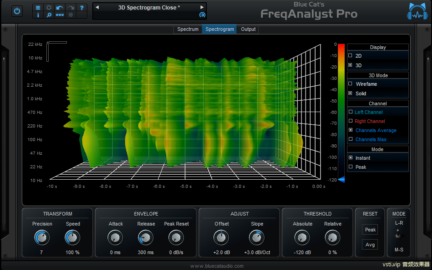Click the undo arrow icon
The height and width of the screenshot is (270, 432).
pyautogui.click(x=60, y=8)
